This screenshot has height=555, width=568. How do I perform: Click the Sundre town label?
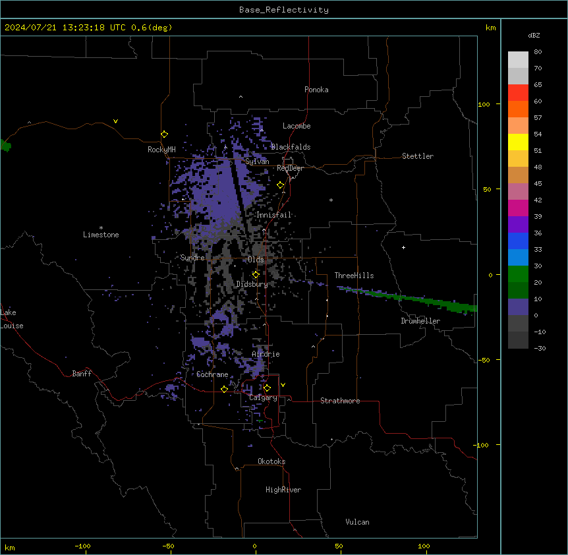tap(192, 258)
